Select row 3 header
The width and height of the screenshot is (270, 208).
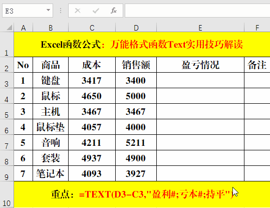pos(7,80)
